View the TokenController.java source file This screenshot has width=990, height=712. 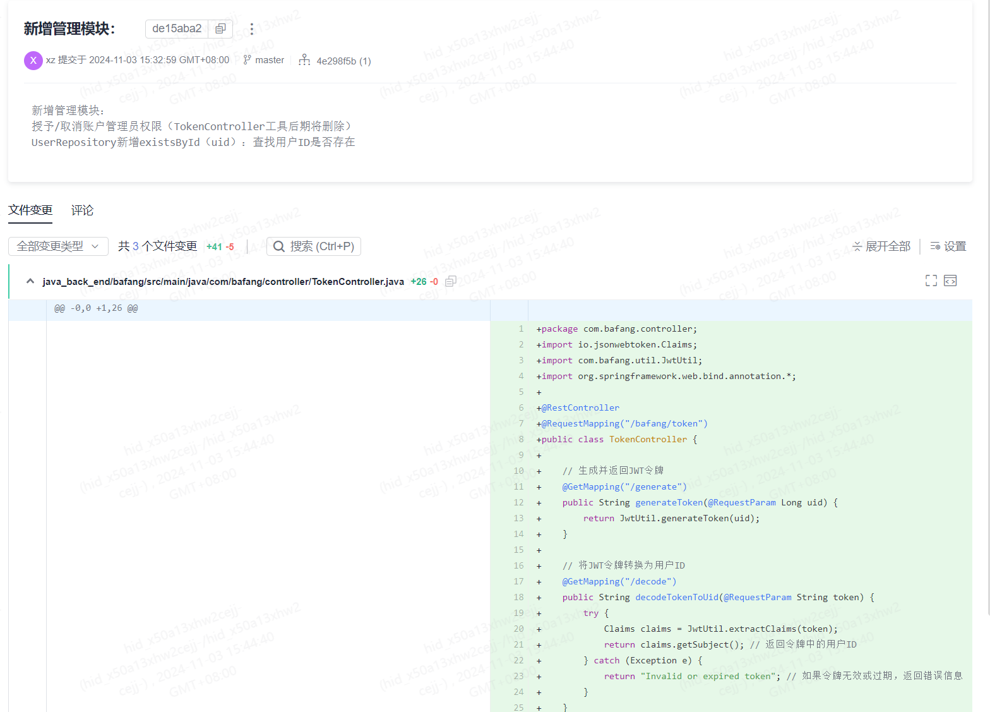[x=950, y=281]
